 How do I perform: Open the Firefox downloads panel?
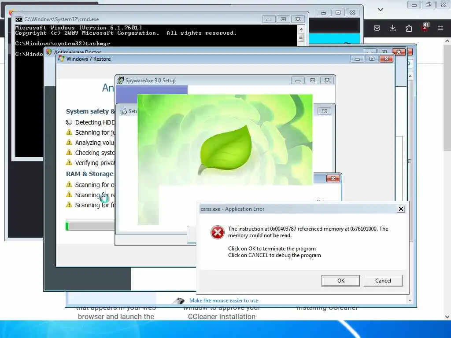(x=392, y=28)
